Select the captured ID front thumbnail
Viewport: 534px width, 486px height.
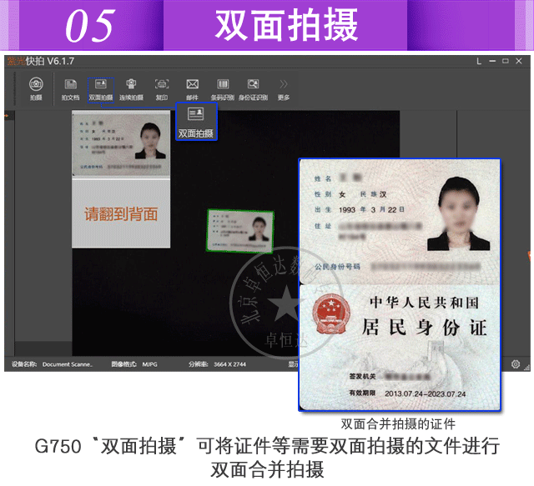121,143
